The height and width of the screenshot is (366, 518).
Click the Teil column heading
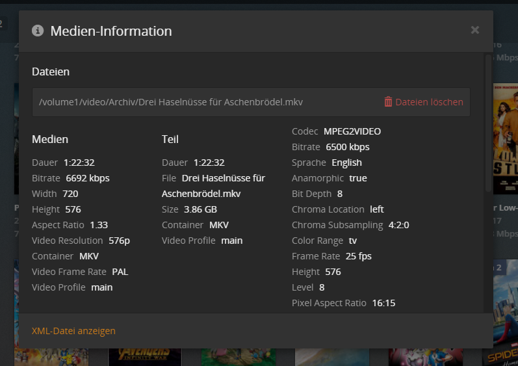[170, 139]
